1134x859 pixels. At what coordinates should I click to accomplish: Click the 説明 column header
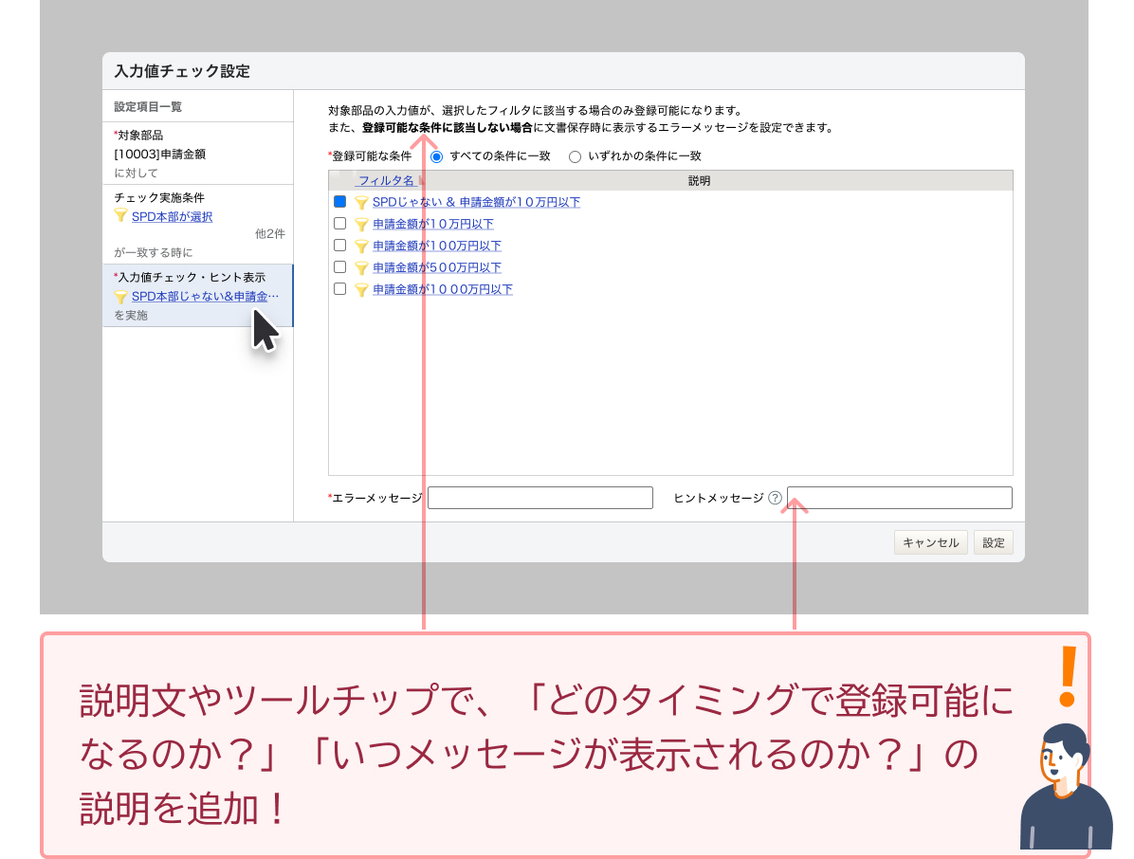pyautogui.click(x=699, y=181)
